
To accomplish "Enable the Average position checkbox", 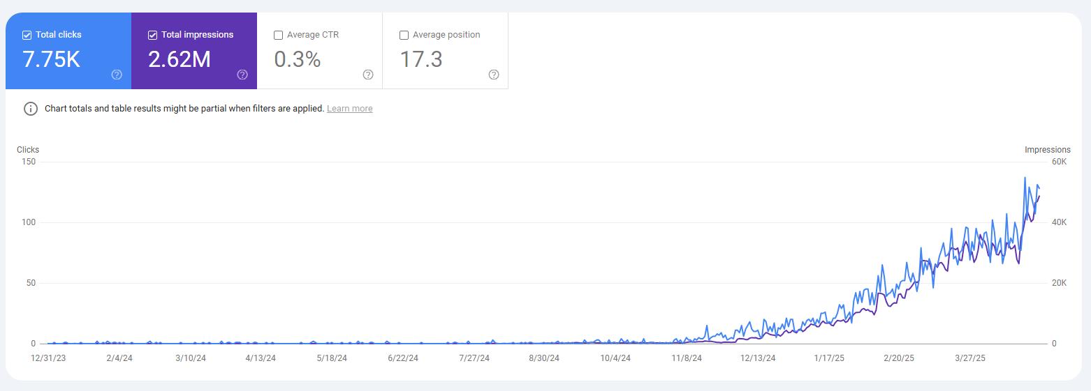I will click(404, 35).
